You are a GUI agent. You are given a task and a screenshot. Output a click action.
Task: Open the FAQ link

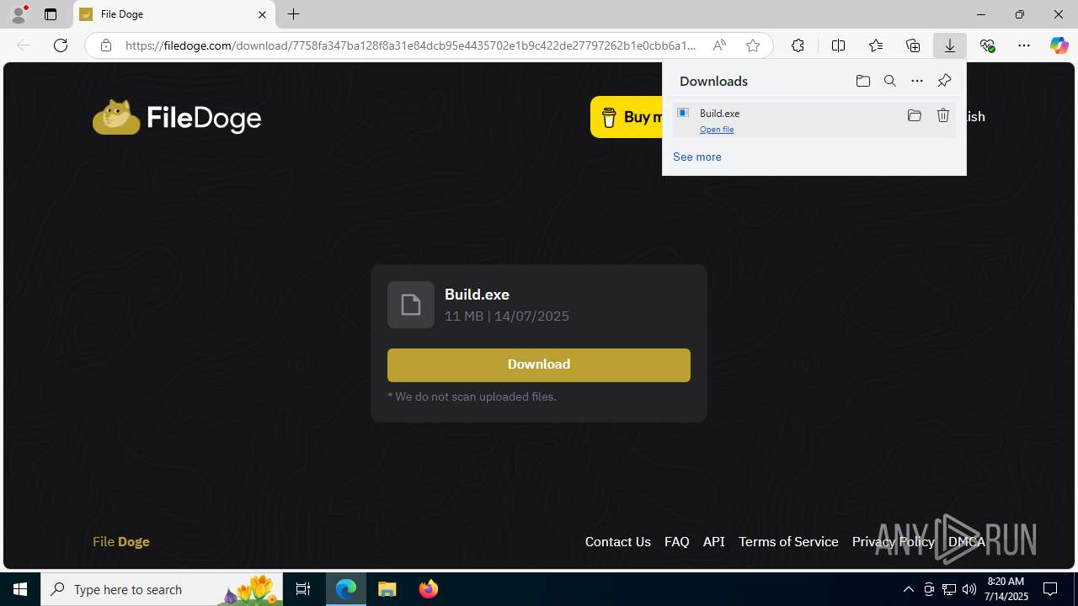point(677,542)
